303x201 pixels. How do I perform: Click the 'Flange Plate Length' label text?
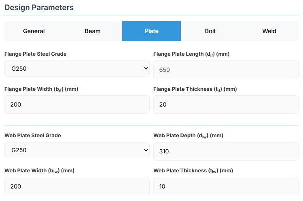[192, 54]
